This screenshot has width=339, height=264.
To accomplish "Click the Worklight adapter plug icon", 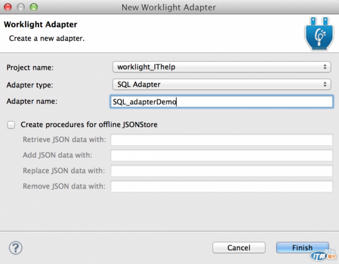I will 319,34.
